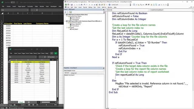Screen dimensions: 194x109
Task: Open the A1 Name Box dropdown in small Excel
Action: [35, 57]
